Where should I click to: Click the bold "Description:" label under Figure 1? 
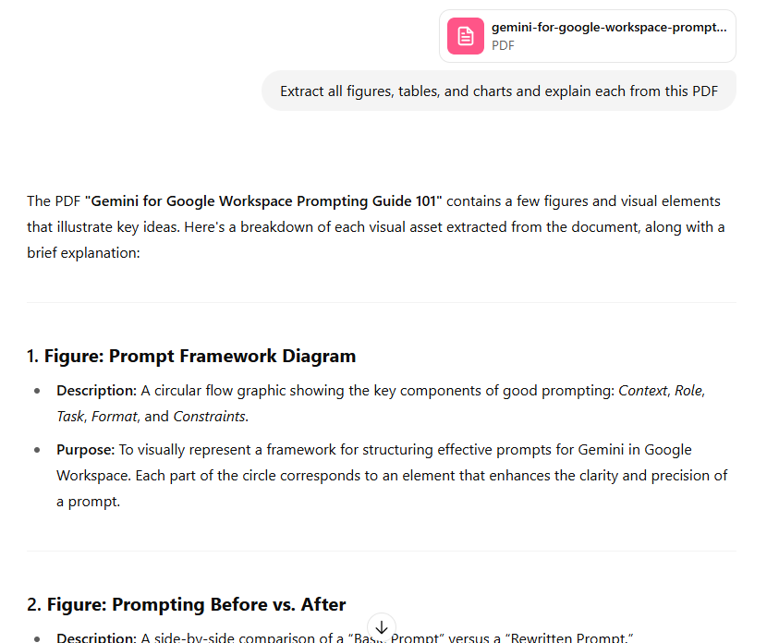coord(96,391)
